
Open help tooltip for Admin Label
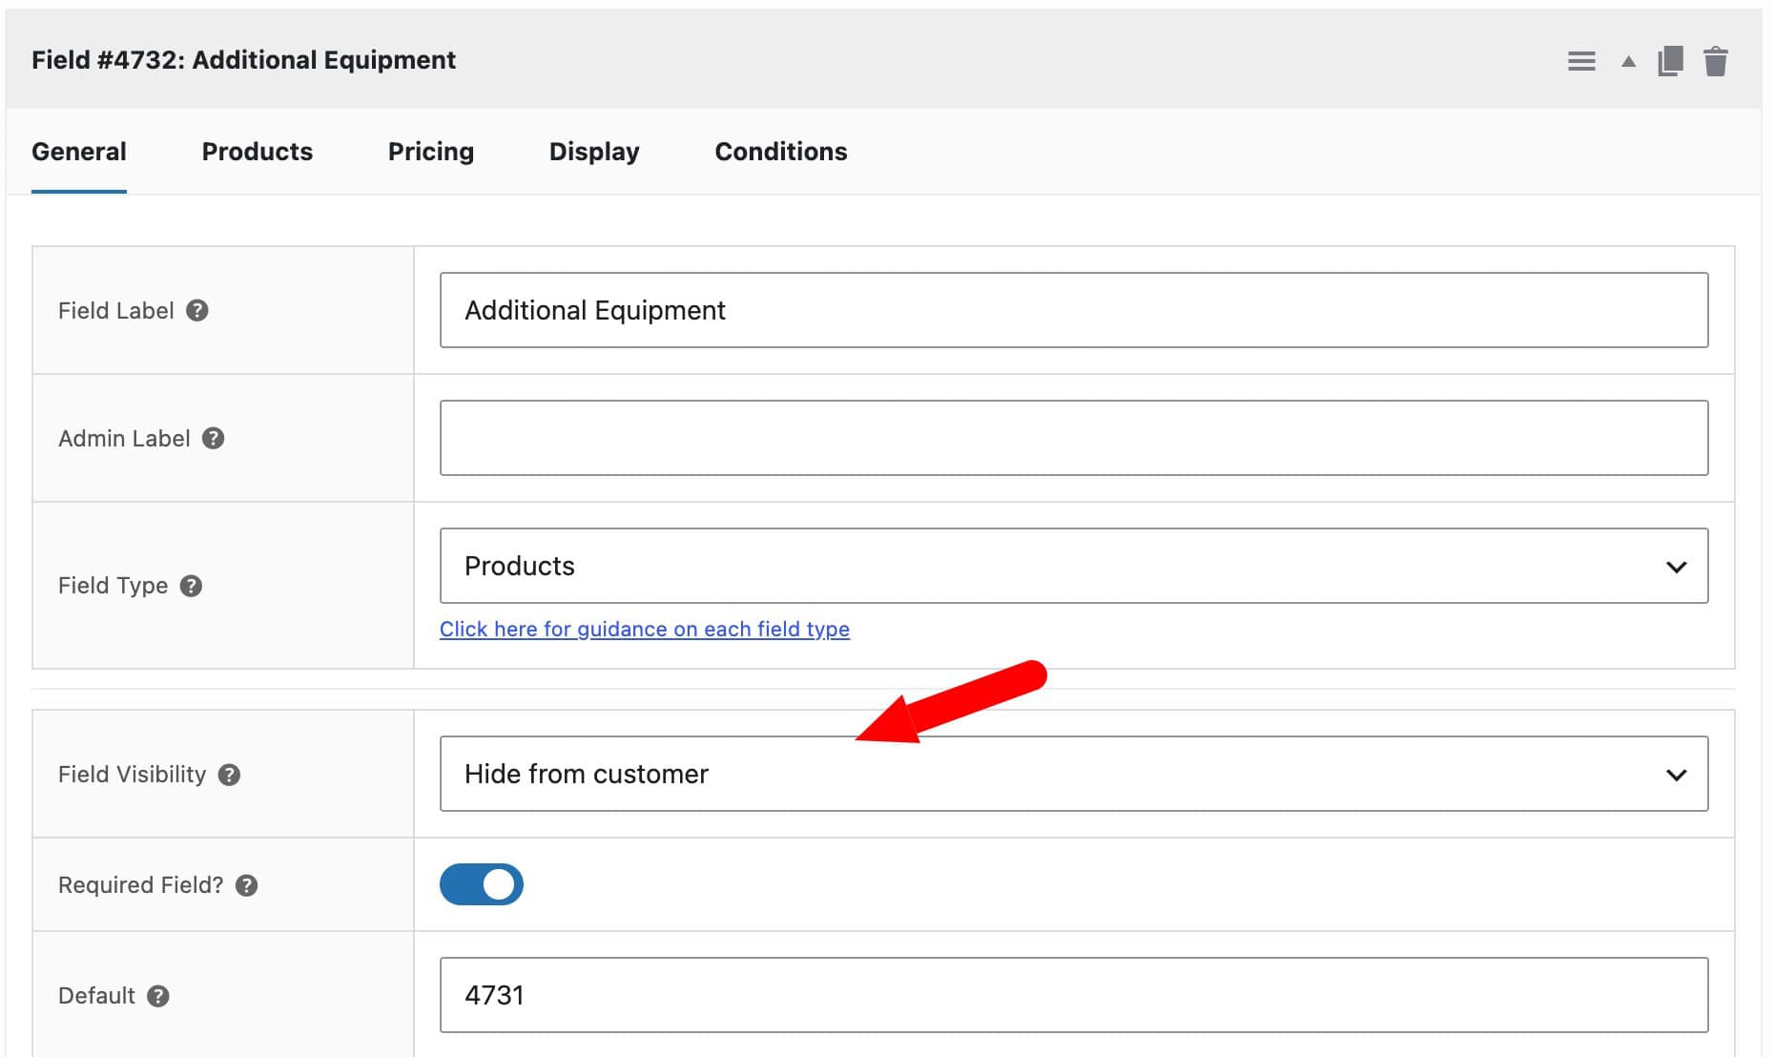[214, 439]
